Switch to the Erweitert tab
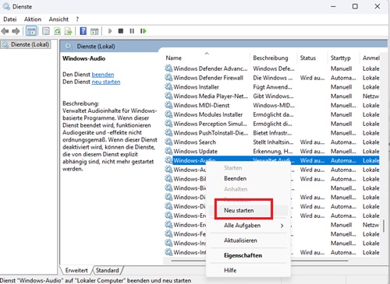This screenshot has height=284, width=390. (x=76, y=270)
